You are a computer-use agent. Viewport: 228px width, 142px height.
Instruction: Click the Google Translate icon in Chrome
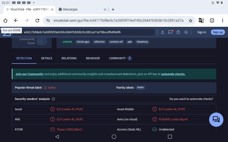(201, 20)
